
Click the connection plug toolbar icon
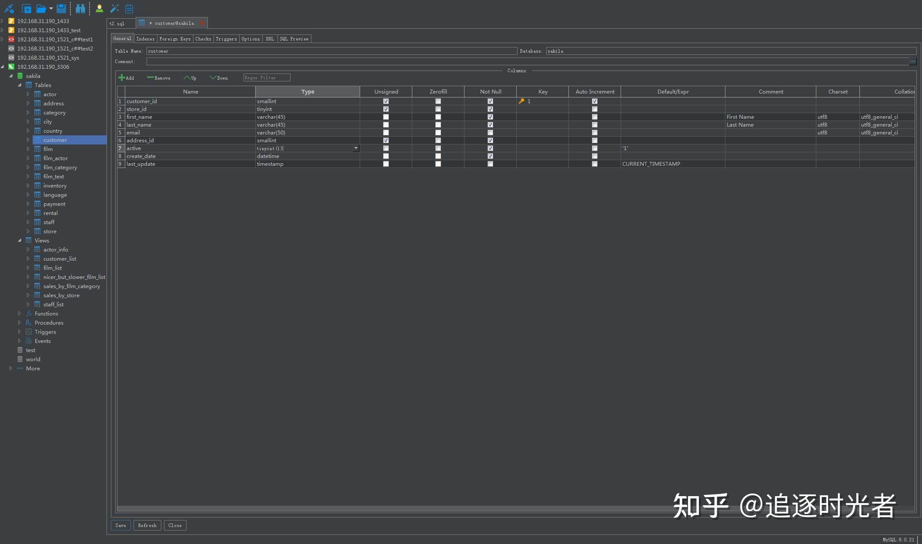tap(9, 8)
